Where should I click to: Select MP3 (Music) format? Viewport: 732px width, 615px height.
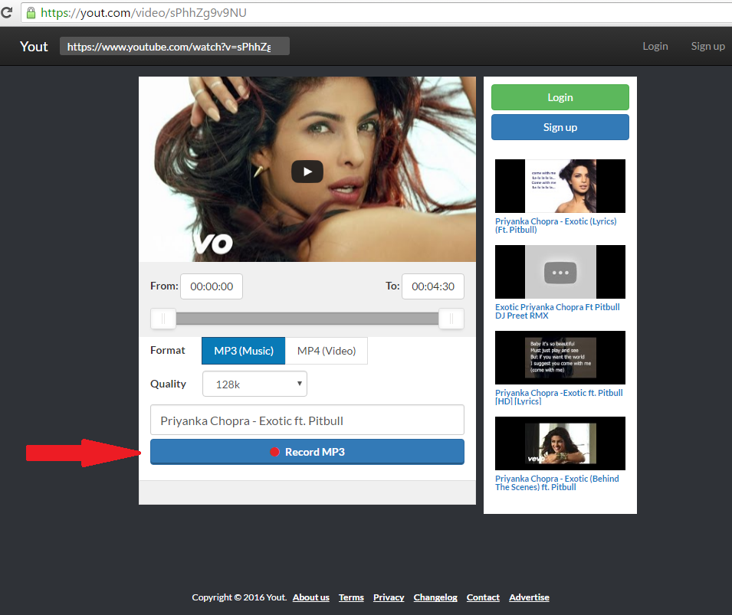tap(243, 351)
